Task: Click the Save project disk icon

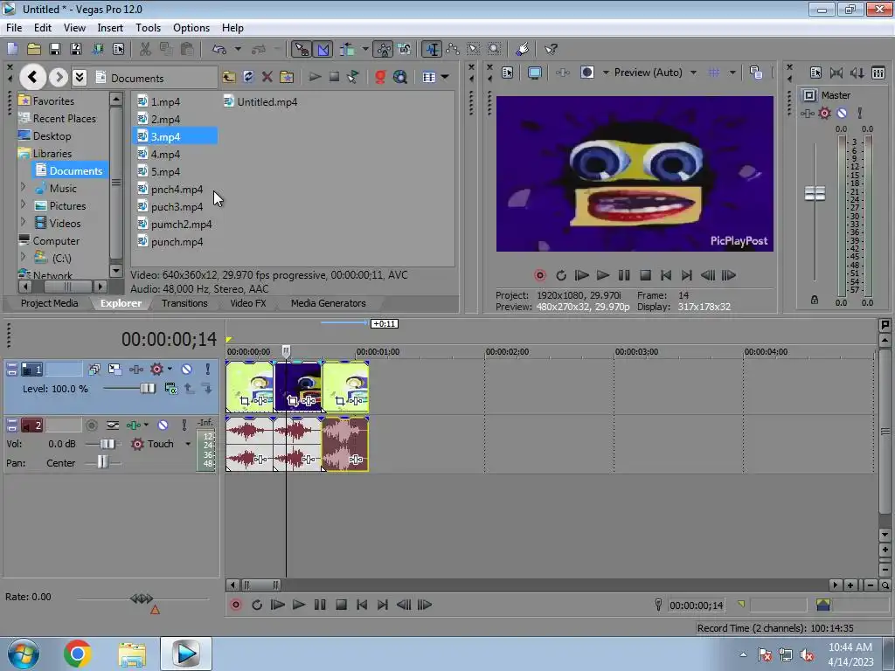Action: point(55,49)
